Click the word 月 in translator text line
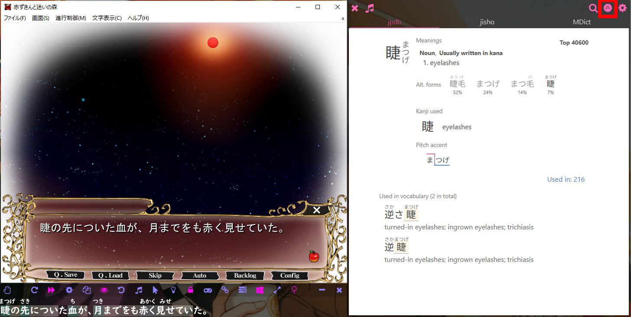The height and width of the screenshot is (317, 631). (98, 310)
